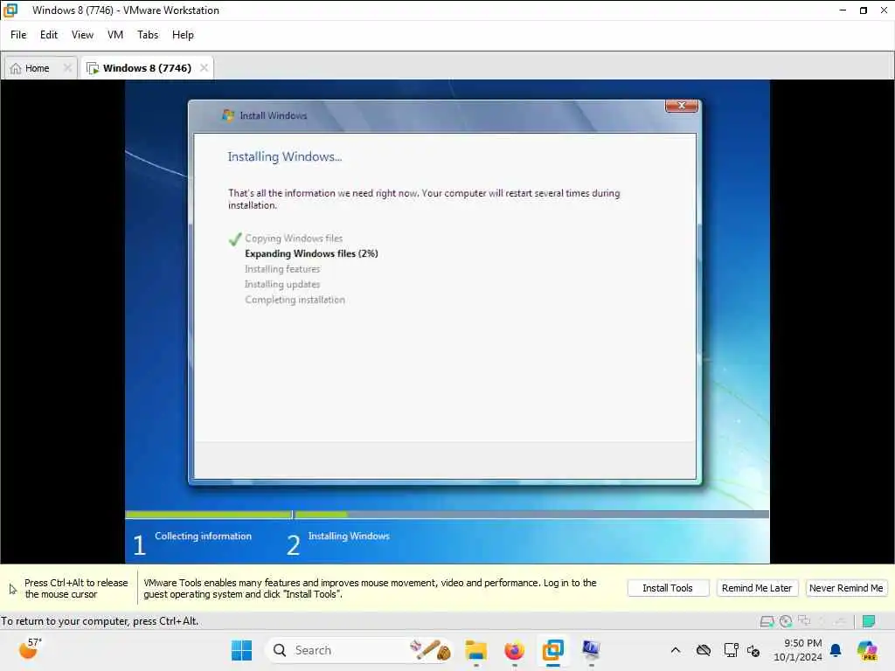Viewport: 895px width, 671px height.
Task: Click the CD/DVD drive status icon
Action: coord(786,621)
